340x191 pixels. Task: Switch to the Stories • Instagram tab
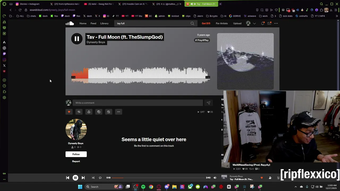tap(29, 4)
